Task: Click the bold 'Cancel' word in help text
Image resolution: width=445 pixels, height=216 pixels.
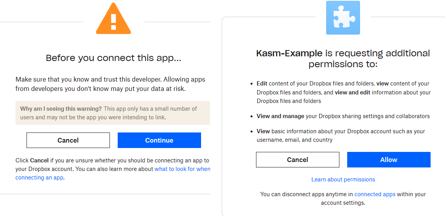Action: click(x=39, y=160)
